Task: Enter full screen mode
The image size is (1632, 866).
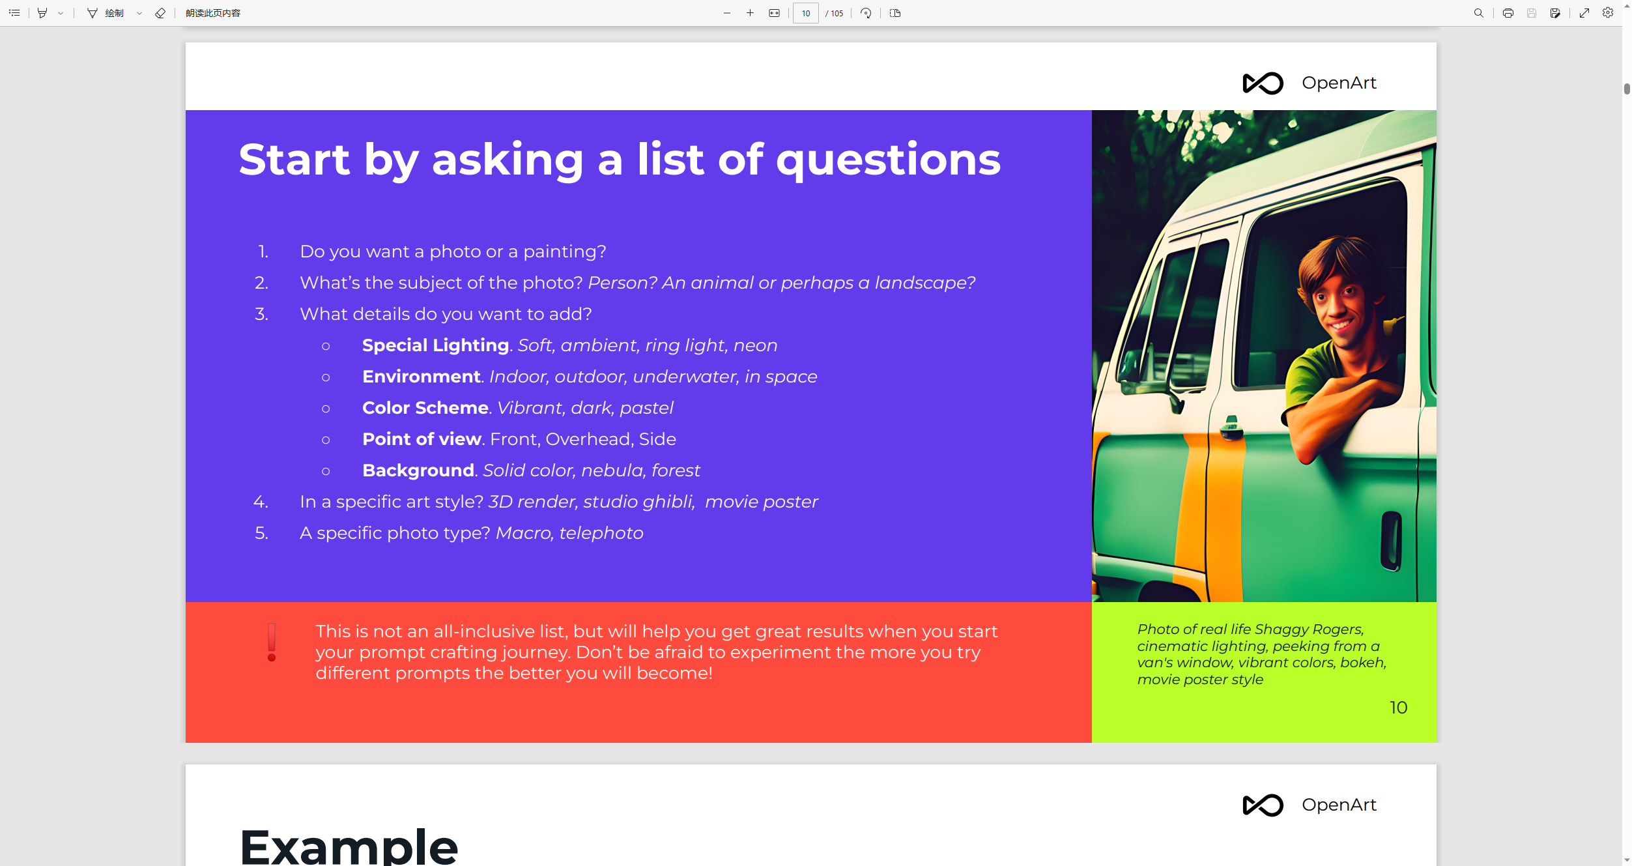Action: click(x=1584, y=13)
